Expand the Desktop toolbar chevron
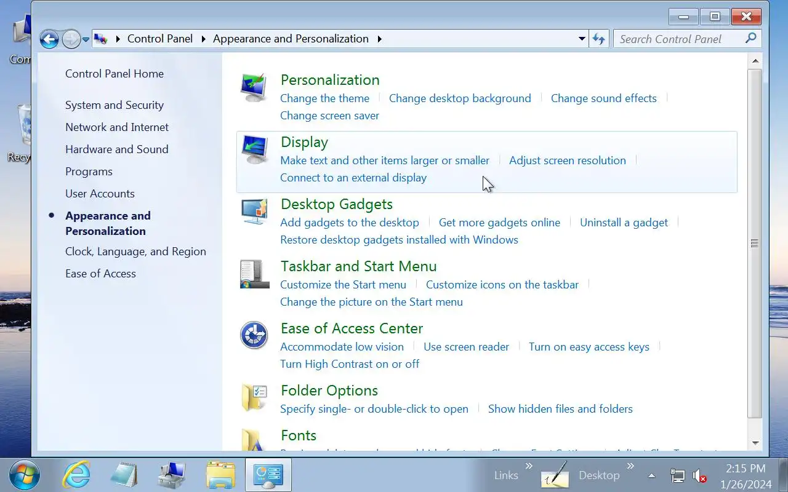788x492 pixels. [x=630, y=466]
